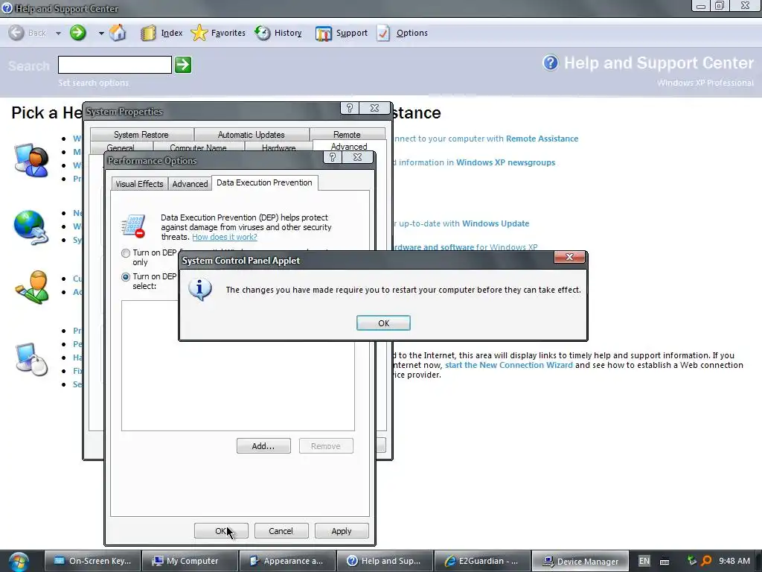Click the green Forward arrow icon
Image resolution: width=762 pixels, height=572 pixels.
click(x=77, y=33)
